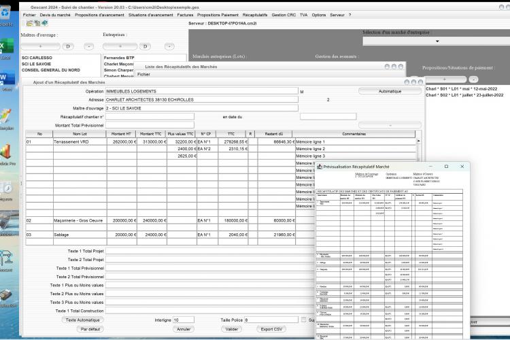Click the copy documents toolbar icon
Image resolution: width=510 pixels, height=340 pixels.
[x=37, y=23]
